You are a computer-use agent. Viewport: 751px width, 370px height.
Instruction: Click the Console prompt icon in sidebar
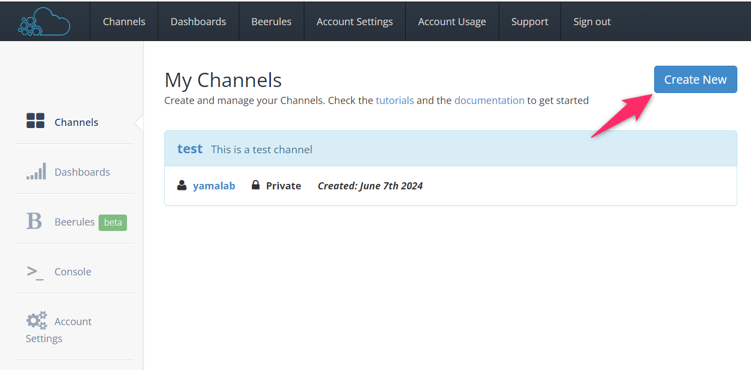click(x=35, y=271)
